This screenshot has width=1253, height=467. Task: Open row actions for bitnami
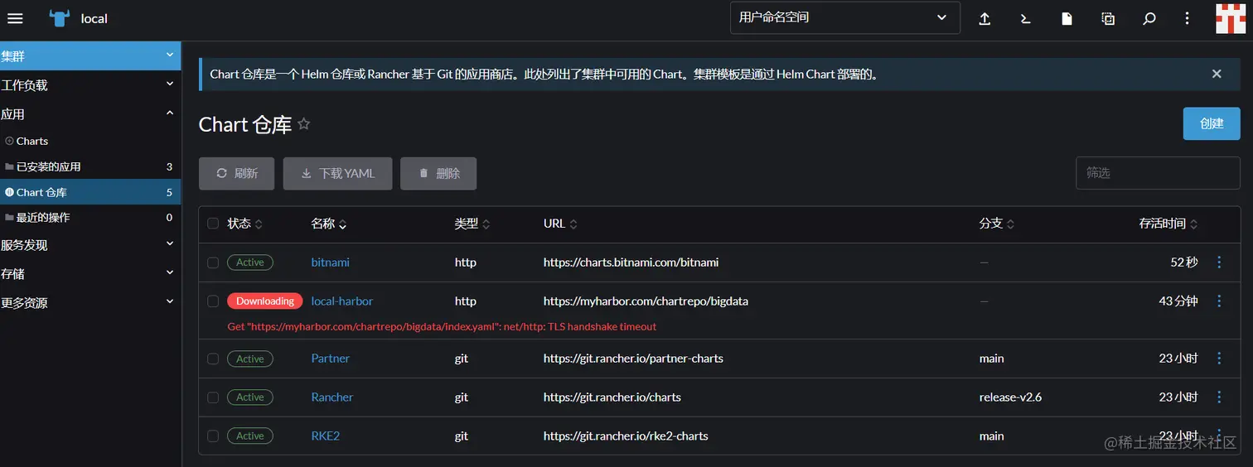(x=1219, y=262)
